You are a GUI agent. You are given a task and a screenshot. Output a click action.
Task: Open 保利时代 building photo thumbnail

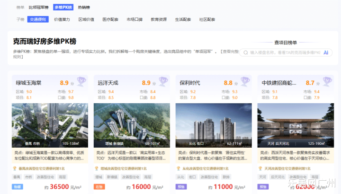[x=214, y=125]
